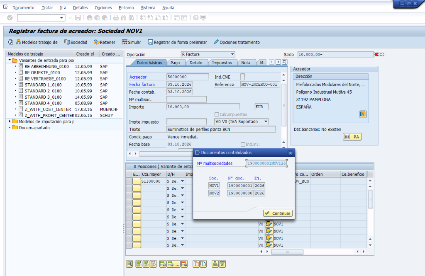Click the Detail magnifier icon below positions table
The image size is (425, 276).
[129, 264]
